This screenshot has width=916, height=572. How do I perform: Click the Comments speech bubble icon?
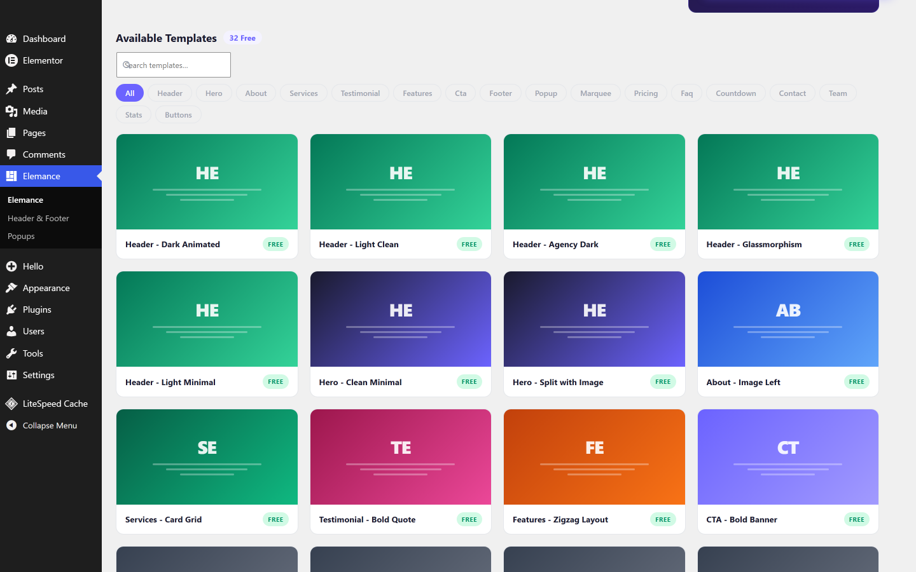coord(11,154)
